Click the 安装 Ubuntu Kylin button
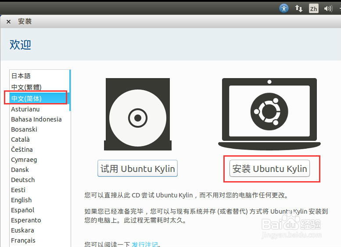Viewport: 341px width, 247px height. [x=269, y=168]
